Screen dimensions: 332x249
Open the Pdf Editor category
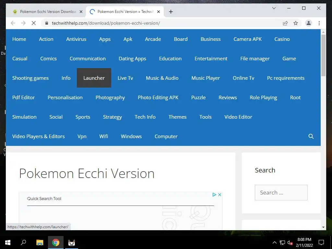tap(23, 97)
